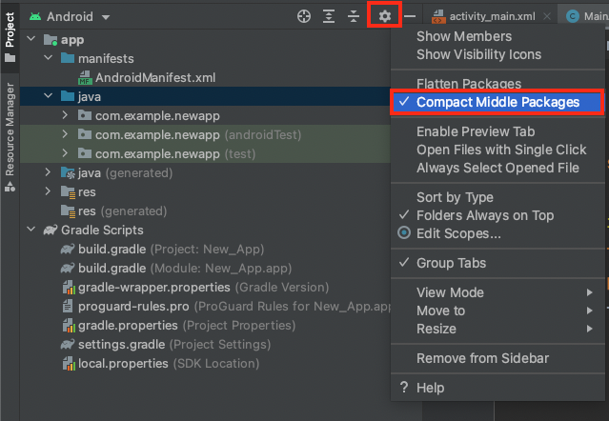Click the gradle.properties file icon

69,326
